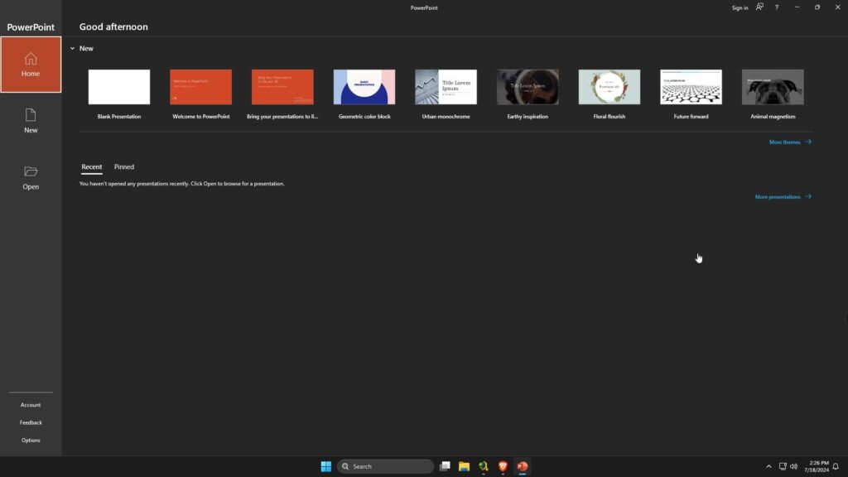Switch to the Recent tab

[x=91, y=167]
